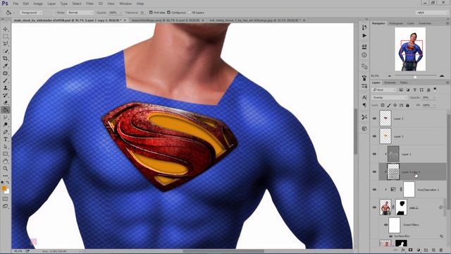Image resolution: width=451 pixels, height=254 pixels.
Task: Hide the layer with yellow emblem thumbnail
Action: pos(374,136)
